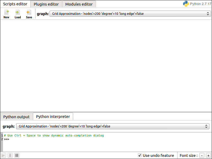This screenshot has width=212, height=159.
Task: Toggle the Use undo feature checkbox
Action: point(140,155)
